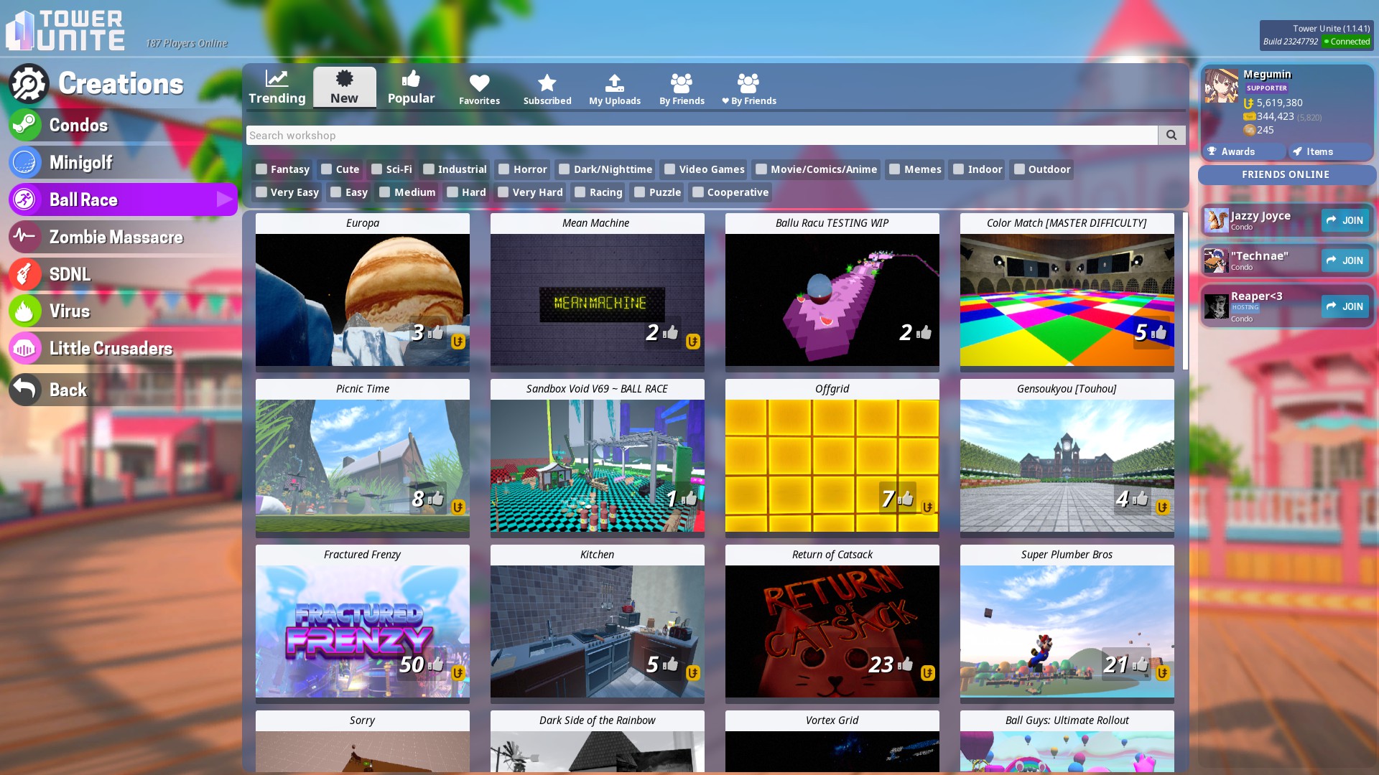Tick the Very Hard difficulty checkbox
Screen dimensions: 1379x775
(x=503, y=192)
